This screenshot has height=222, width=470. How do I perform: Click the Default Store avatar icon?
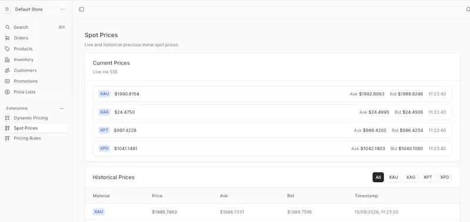click(x=7, y=9)
